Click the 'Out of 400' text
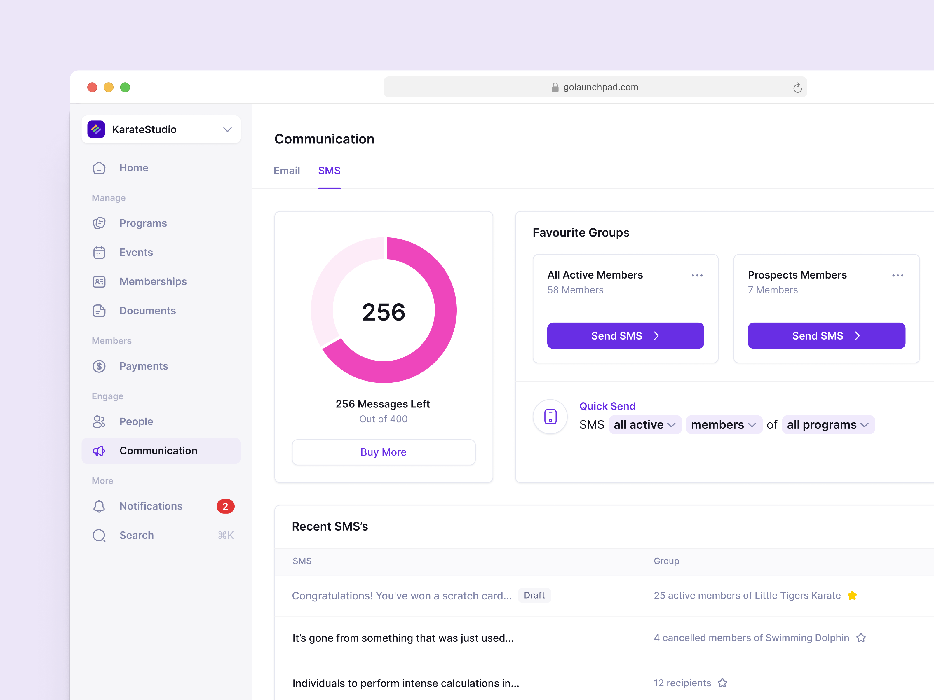The height and width of the screenshot is (700, 934). click(384, 419)
